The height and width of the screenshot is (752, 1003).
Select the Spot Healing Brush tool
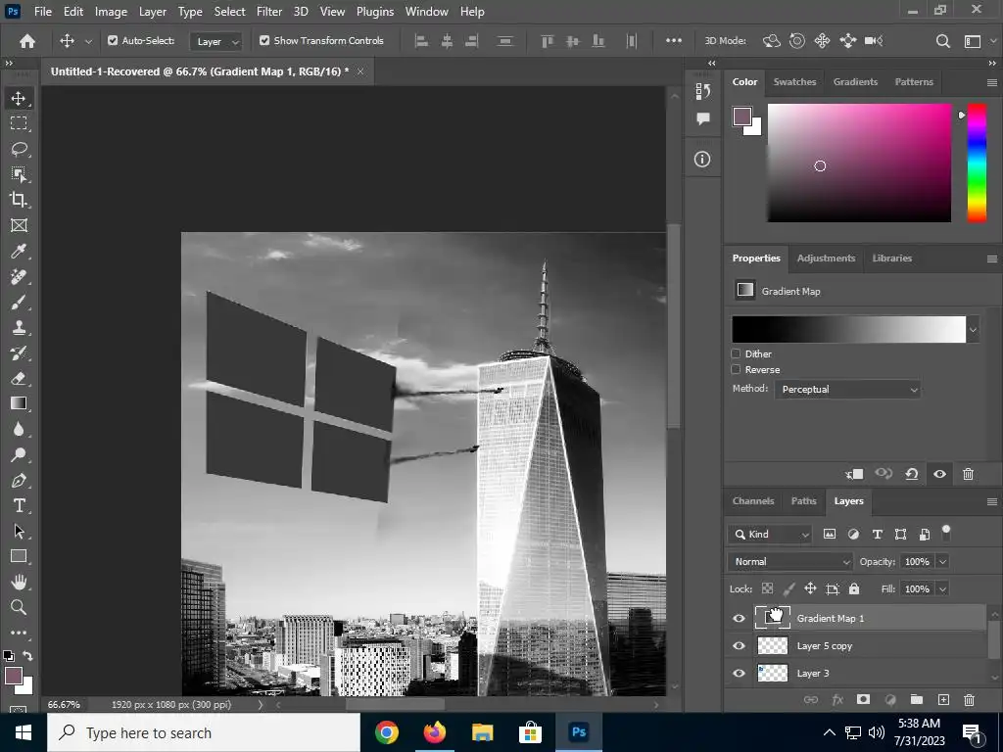point(19,276)
